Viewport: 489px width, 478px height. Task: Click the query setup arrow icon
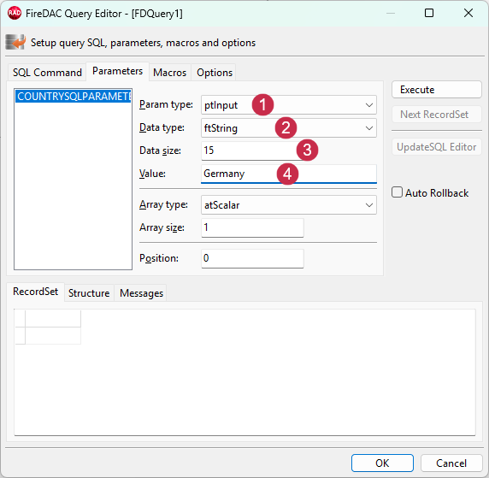point(15,42)
